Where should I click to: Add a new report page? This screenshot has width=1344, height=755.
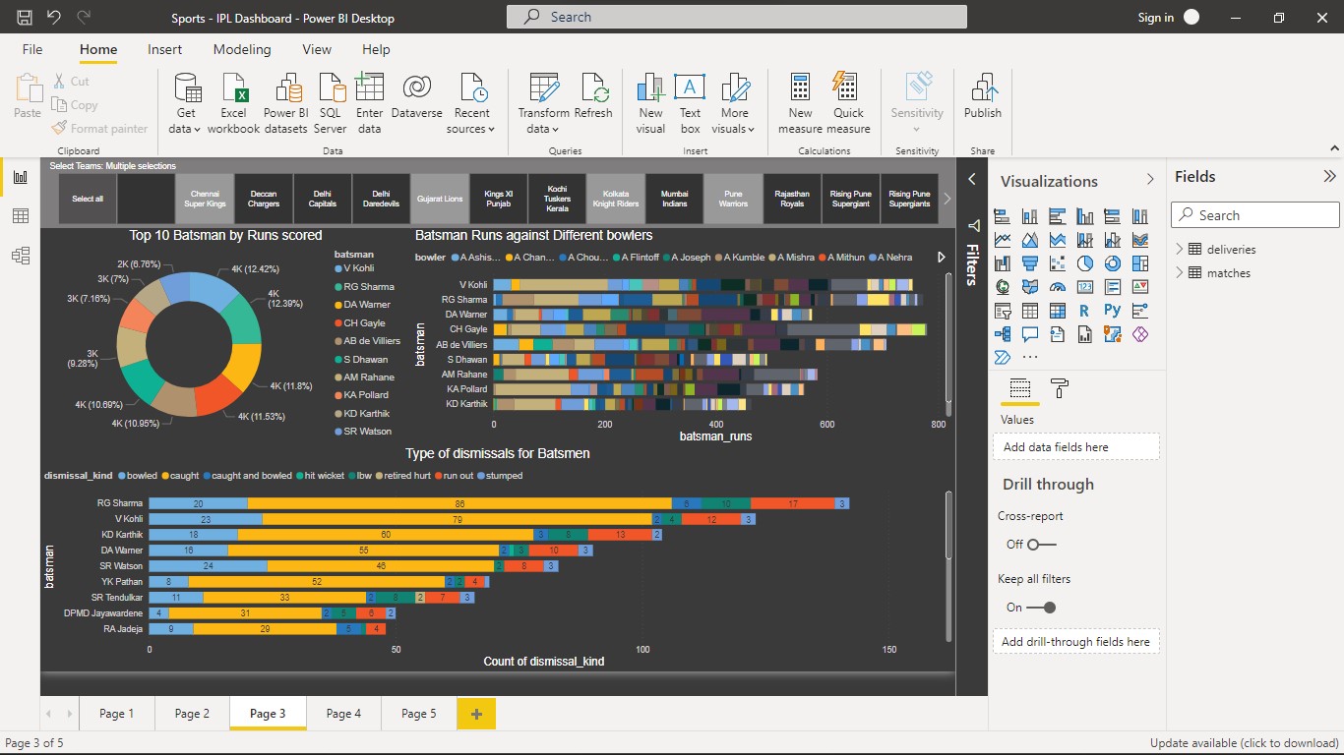476,714
